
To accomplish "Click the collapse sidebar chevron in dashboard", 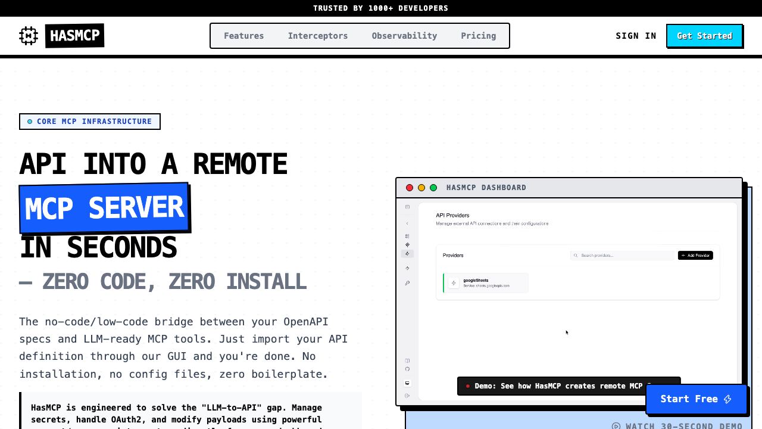I will (407, 223).
